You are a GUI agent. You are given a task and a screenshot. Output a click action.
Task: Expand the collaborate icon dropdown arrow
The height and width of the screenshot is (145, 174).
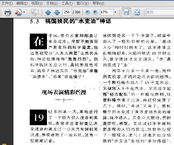[x=24, y=12]
